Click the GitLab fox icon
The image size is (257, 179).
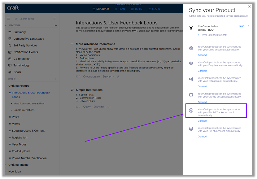tap(191, 129)
